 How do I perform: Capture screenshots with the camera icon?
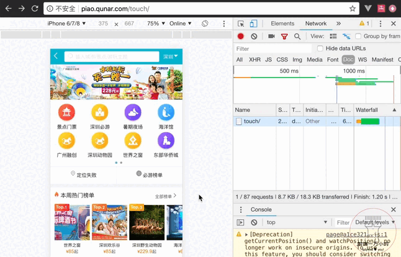pos(271,36)
